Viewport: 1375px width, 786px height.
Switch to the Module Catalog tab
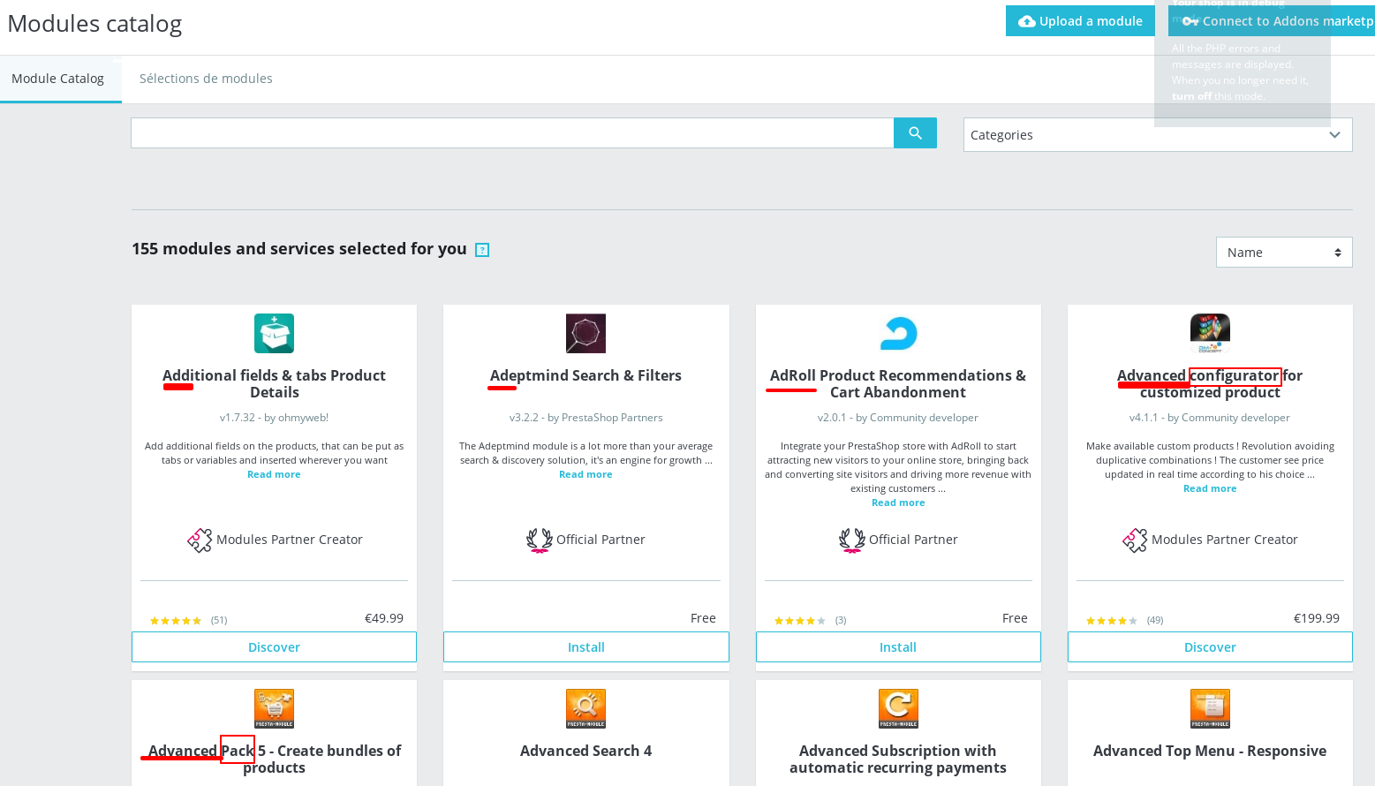point(59,79)
